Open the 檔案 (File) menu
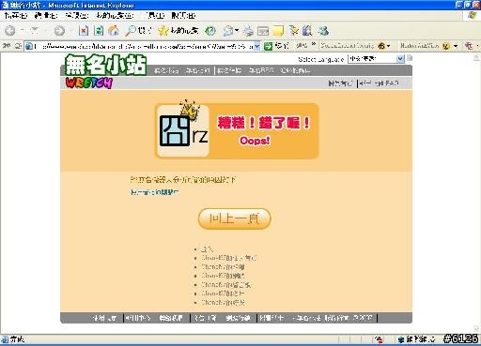The width and height of the screenshot is (481, 346). [15, 15]
